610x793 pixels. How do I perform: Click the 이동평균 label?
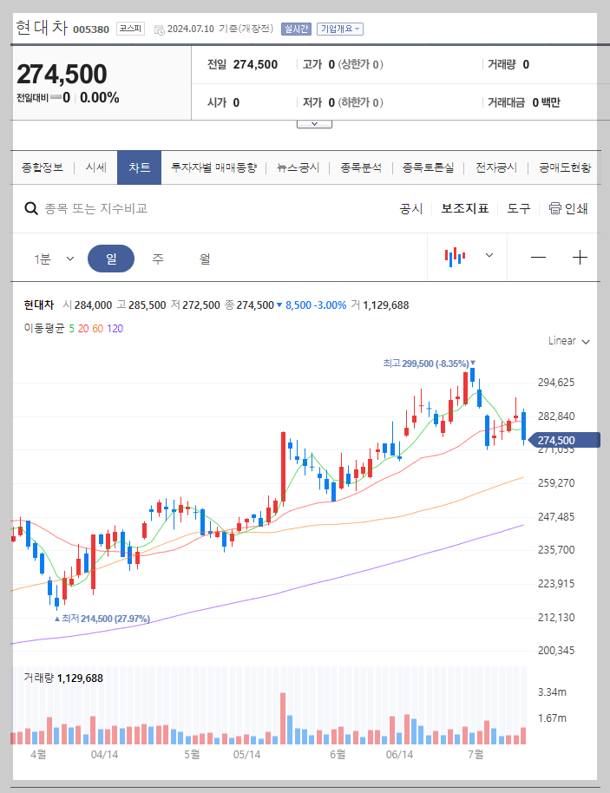tap(44, 329)
